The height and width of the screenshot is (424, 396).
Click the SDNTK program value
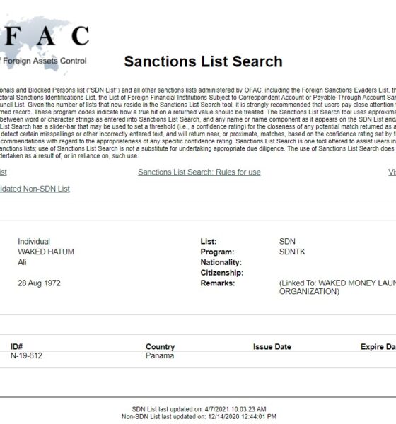point(292,252)
